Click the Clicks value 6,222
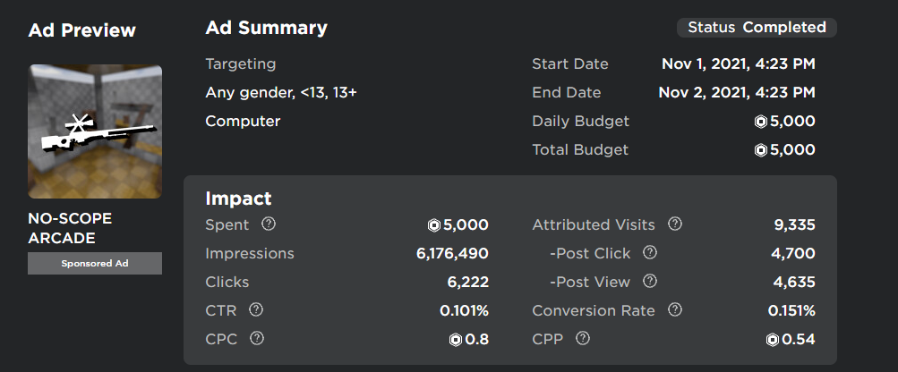 coord(466,283)
